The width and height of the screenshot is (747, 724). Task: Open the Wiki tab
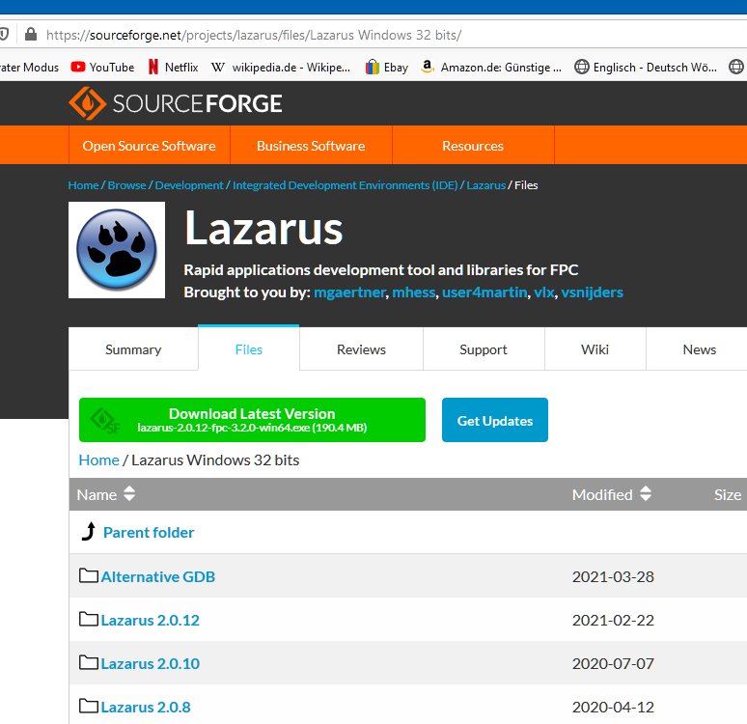click(595, 349)
